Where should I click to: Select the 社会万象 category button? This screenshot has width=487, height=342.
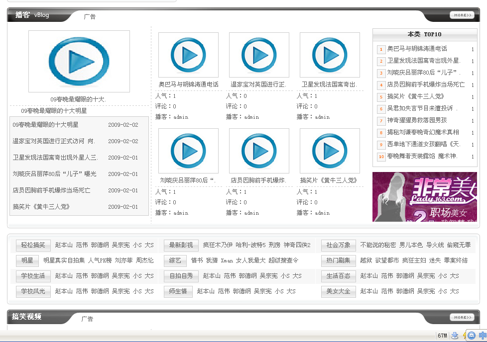pyautogui.click(x=339, y=245)
